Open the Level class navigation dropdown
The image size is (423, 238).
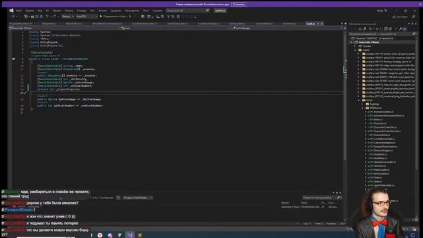176,28
